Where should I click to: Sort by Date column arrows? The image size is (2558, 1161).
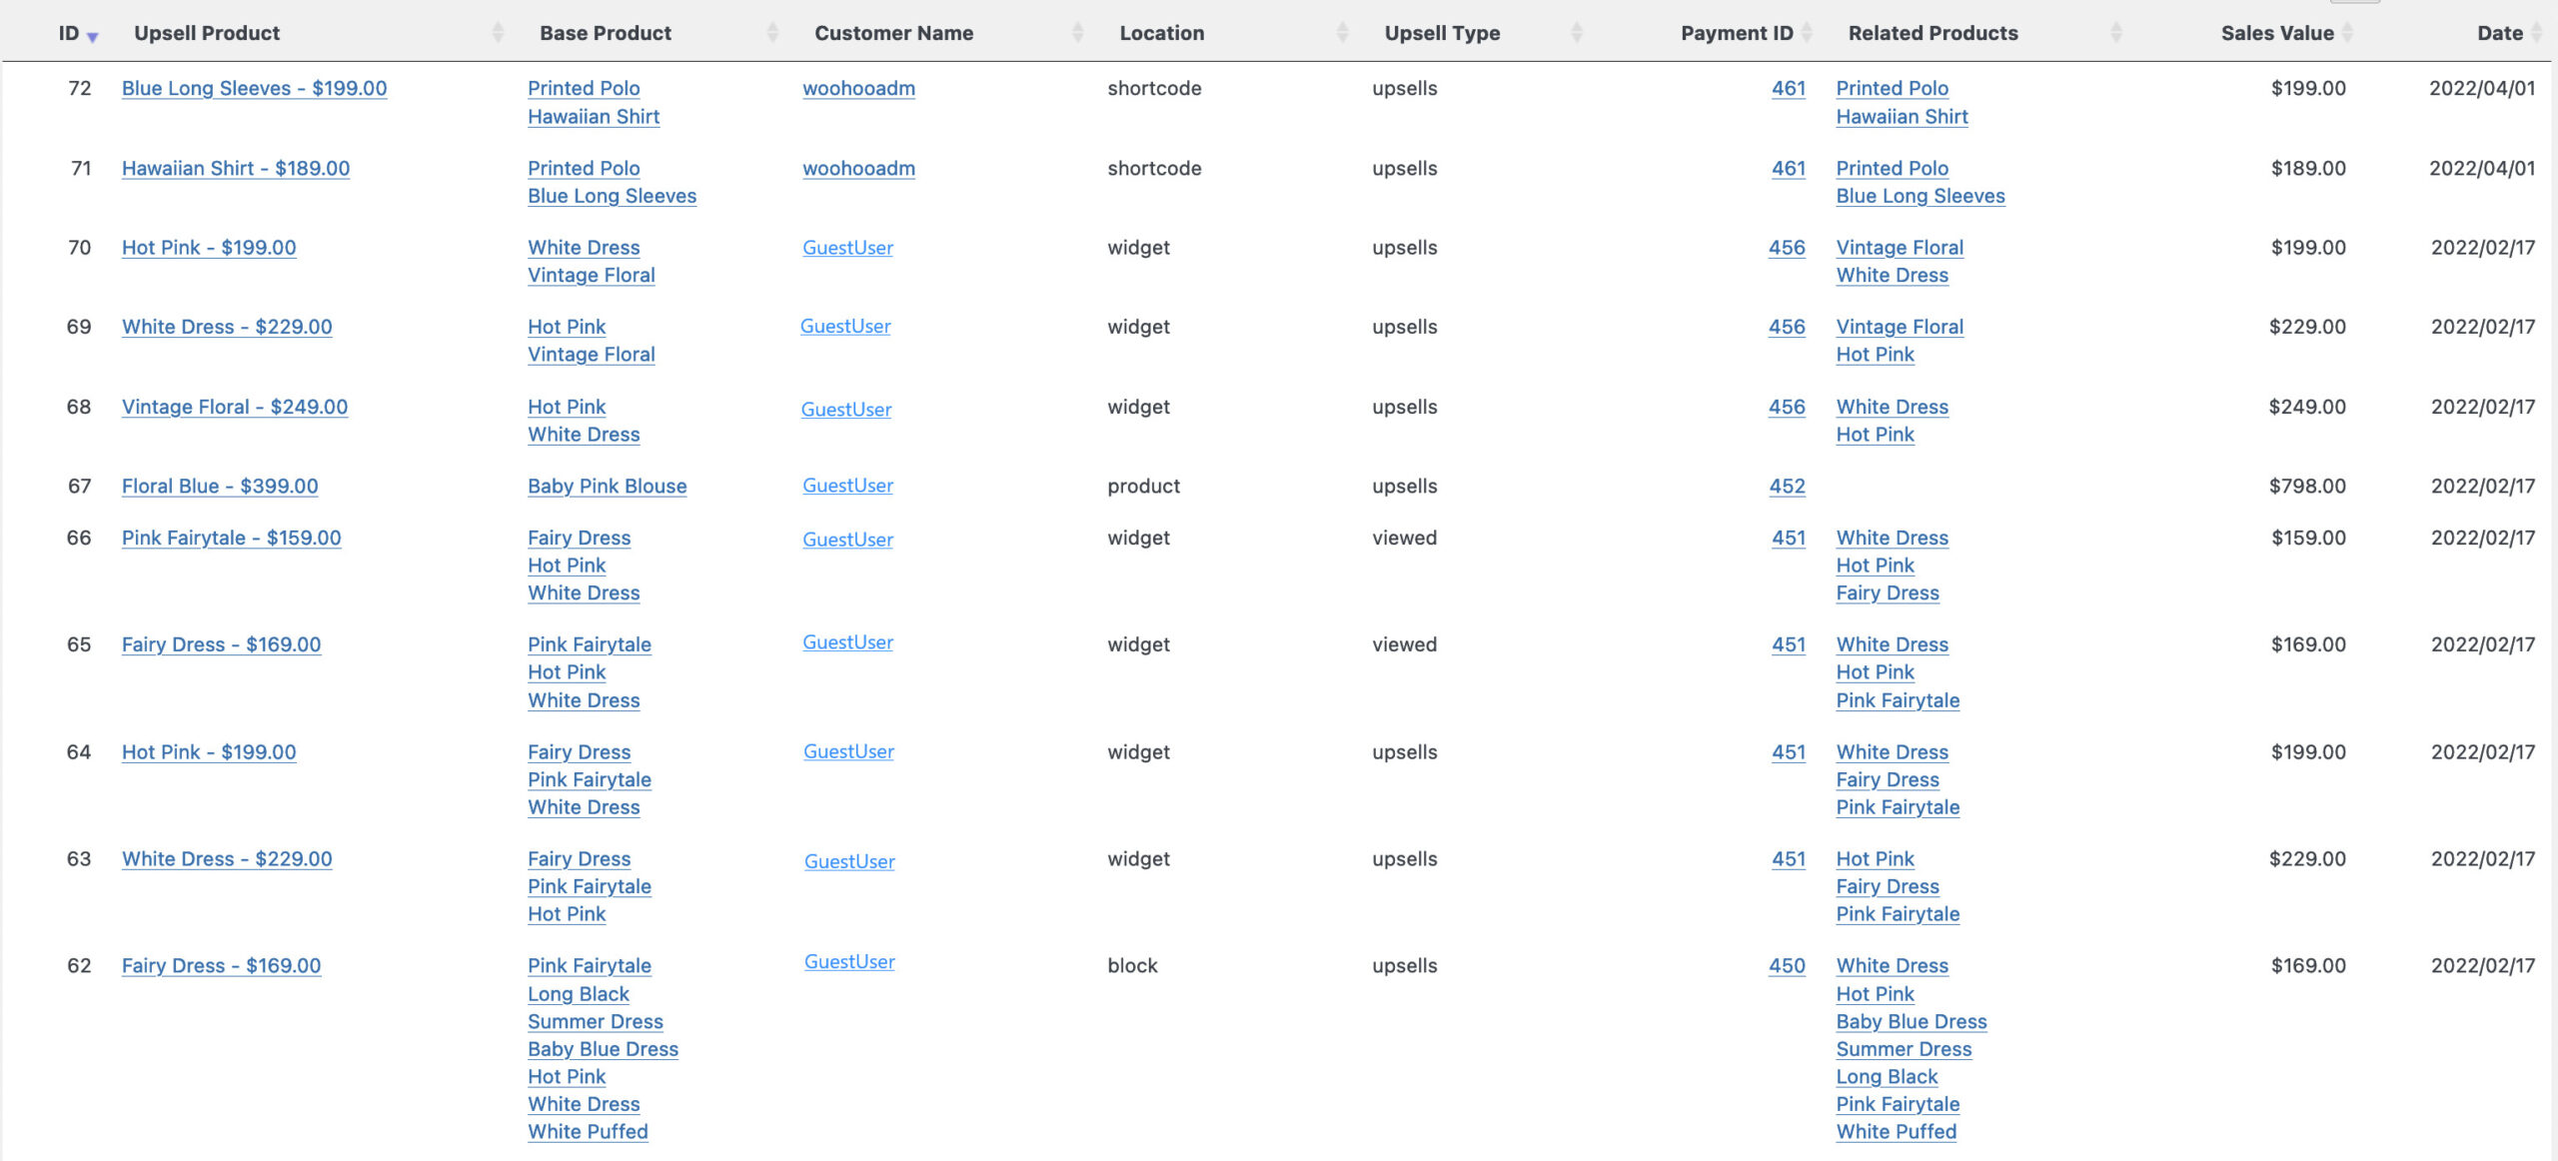[2536, 33]
